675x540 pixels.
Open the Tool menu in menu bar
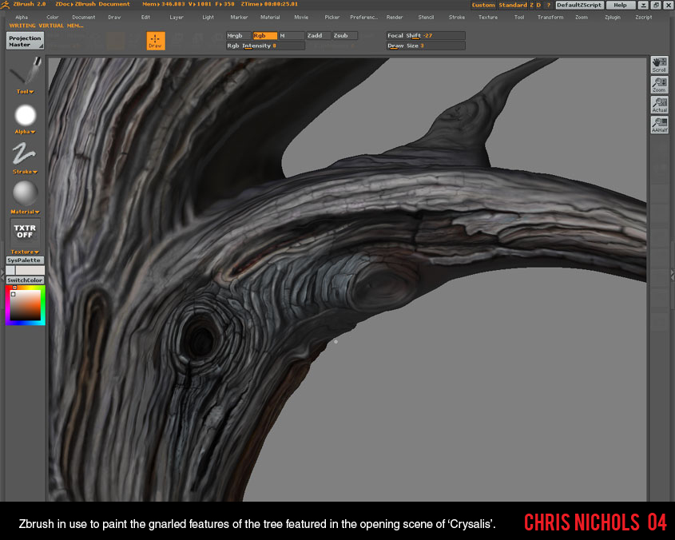tap(519, 18)
